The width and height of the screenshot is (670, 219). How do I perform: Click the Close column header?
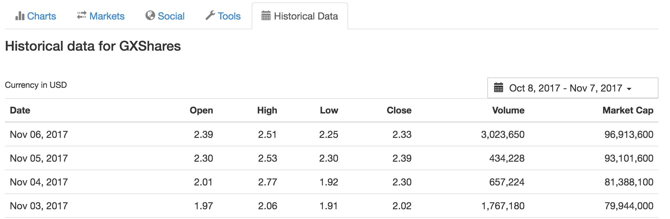[x=399, y=110]
